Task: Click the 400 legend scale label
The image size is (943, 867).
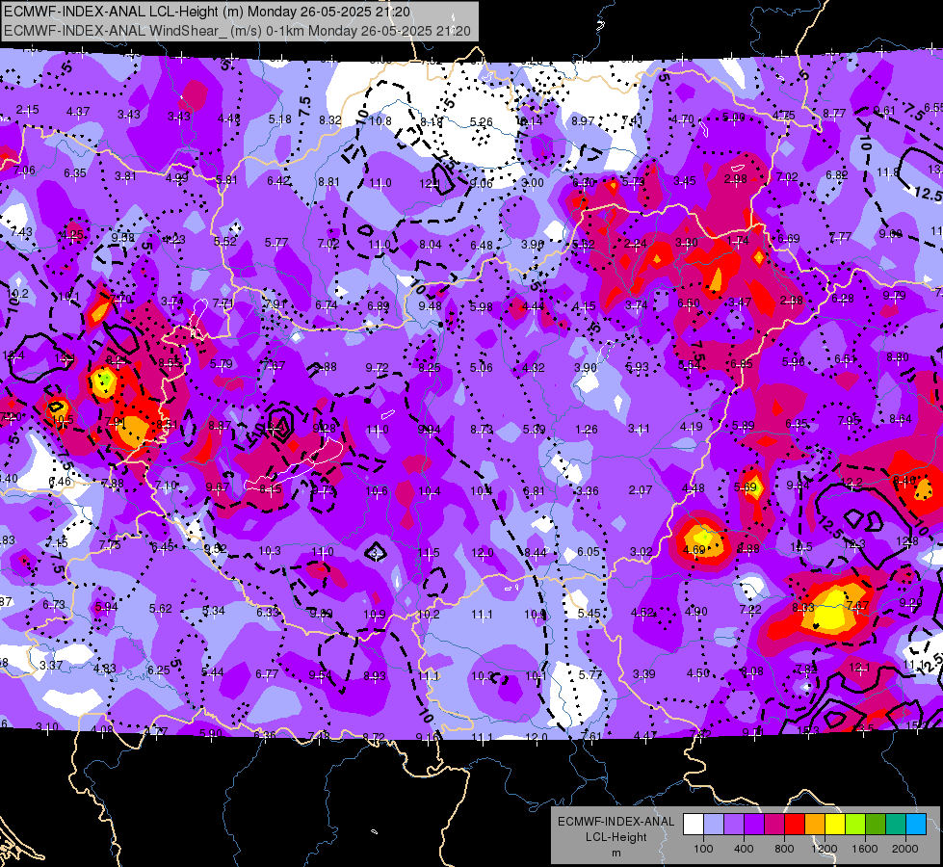Action: 744,849
